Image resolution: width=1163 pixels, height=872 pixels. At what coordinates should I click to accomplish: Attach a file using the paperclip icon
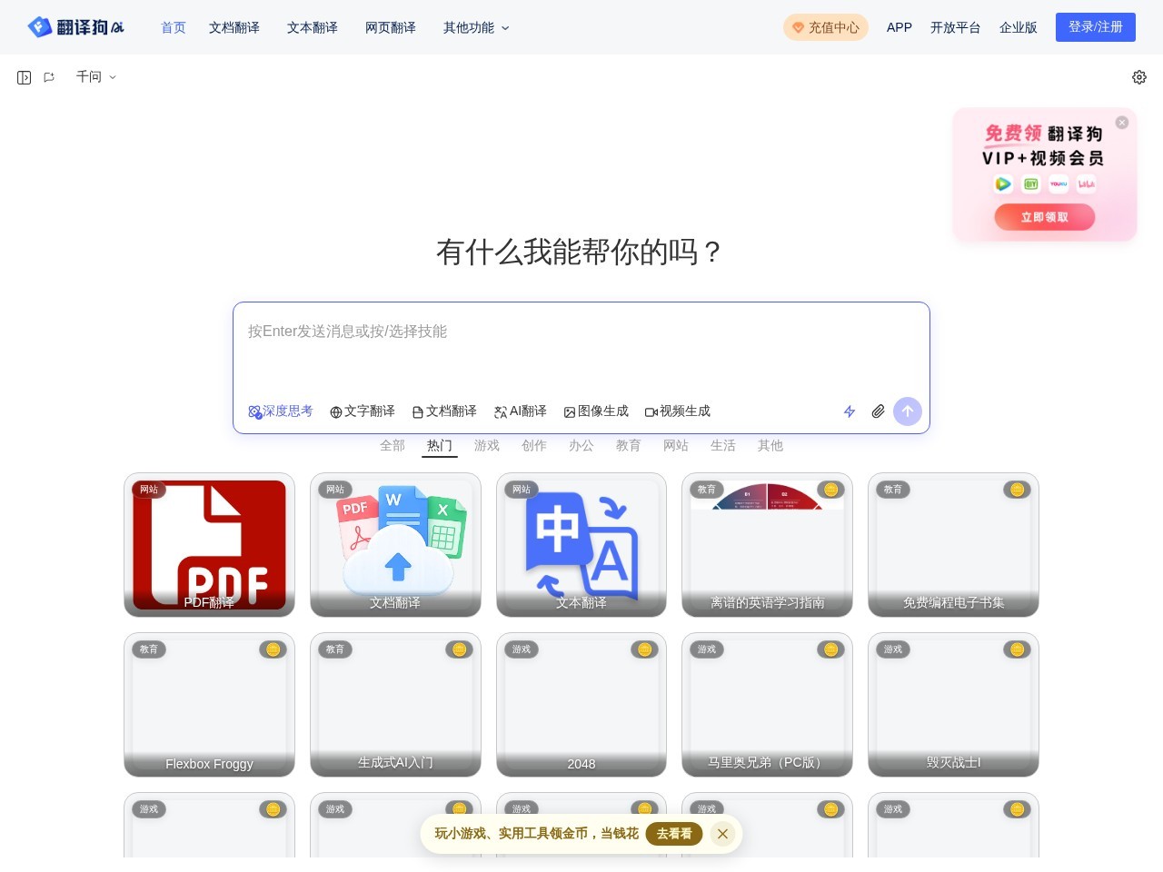[878, 411]
